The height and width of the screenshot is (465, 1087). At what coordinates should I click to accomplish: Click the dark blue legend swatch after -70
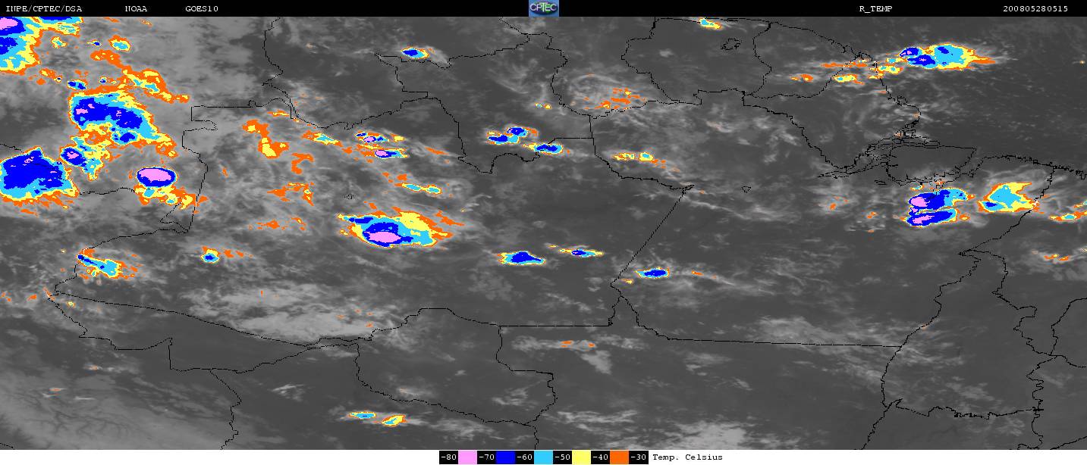click(x=505, y=457)
